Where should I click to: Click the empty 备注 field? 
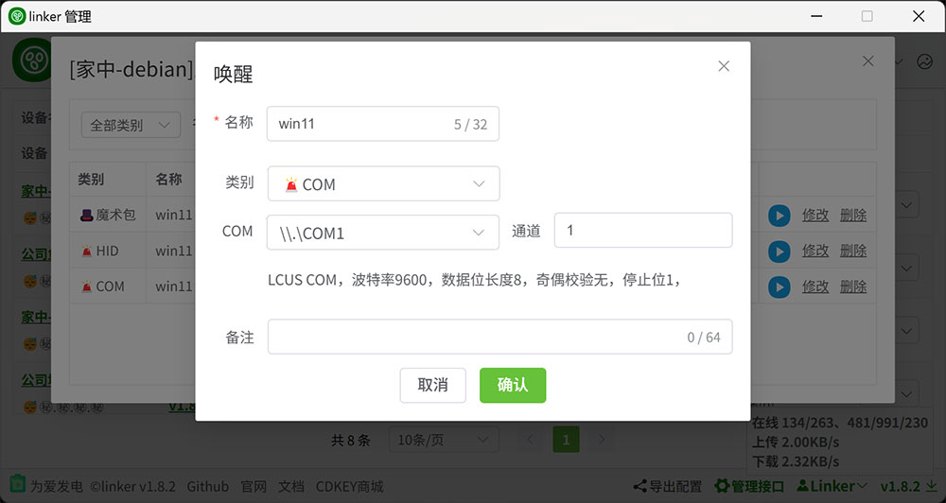point(473,337)
